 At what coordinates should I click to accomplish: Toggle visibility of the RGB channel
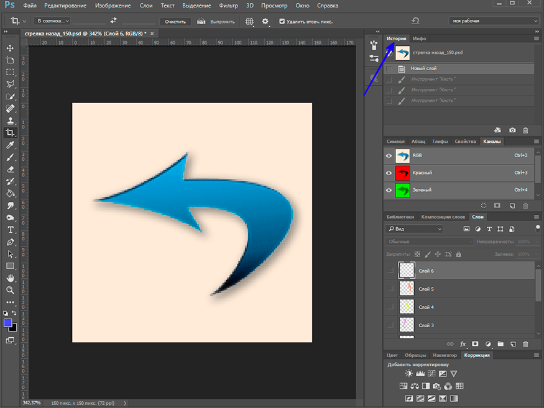[x=389, y=155]
